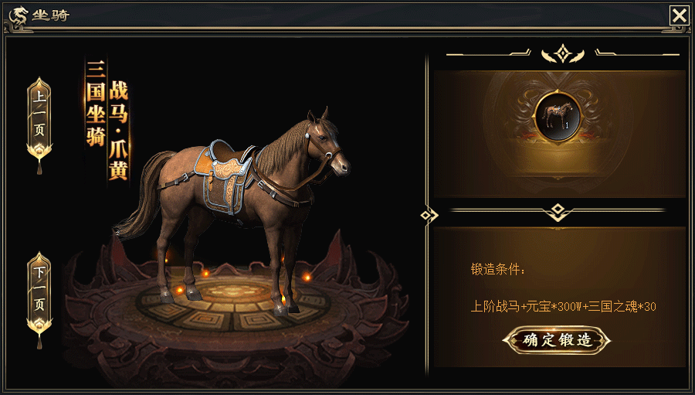Click the dragon emblem beside 坐骑 title
The height and width of the screenshot is (395, 695).
click(x=19, y=16)
